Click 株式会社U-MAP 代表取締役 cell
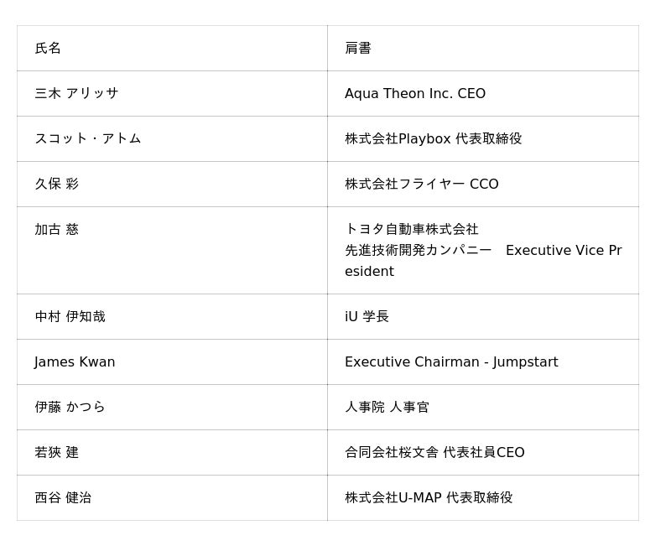The height and width of the screenshot is (546, 671). point(429,498)
